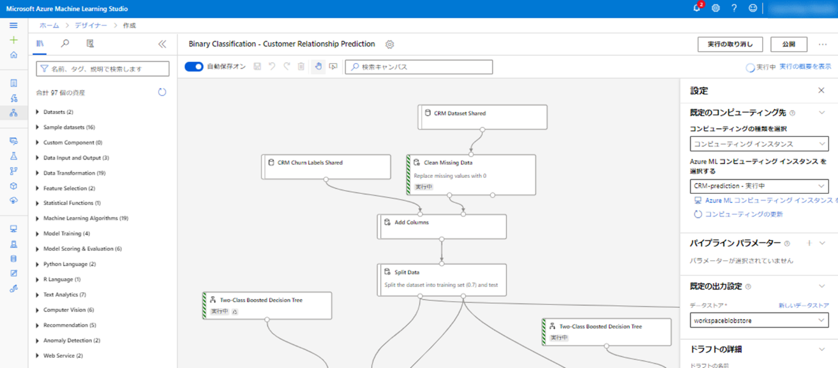
Task: Open Compute monitor icon in sidebar
Action: click(13, 229)
